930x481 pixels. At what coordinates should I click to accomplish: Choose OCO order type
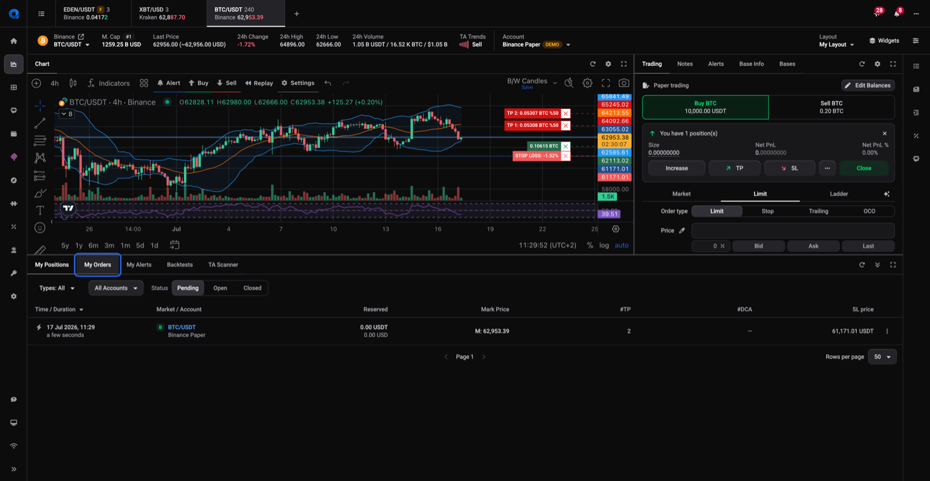click(x=869, y=211)
